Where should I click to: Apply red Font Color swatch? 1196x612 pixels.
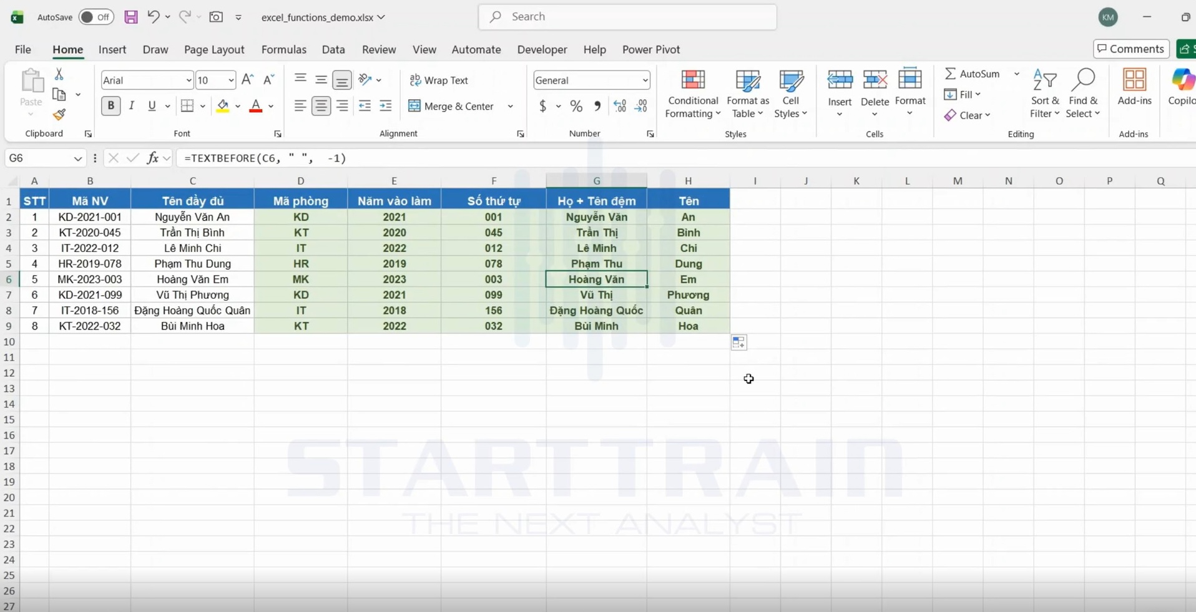[255, 106]
